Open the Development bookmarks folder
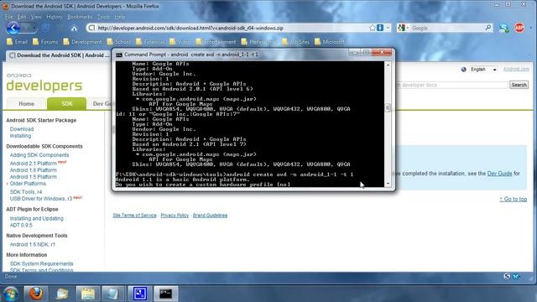 pos(82,42)
